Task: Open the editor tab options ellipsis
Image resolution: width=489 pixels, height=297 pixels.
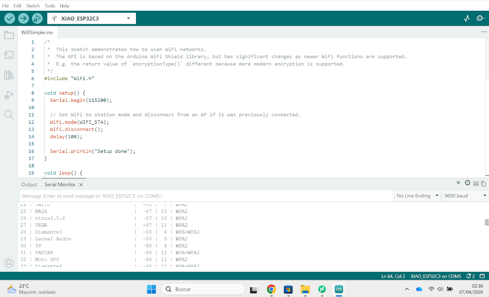Action: pos(484,32)
